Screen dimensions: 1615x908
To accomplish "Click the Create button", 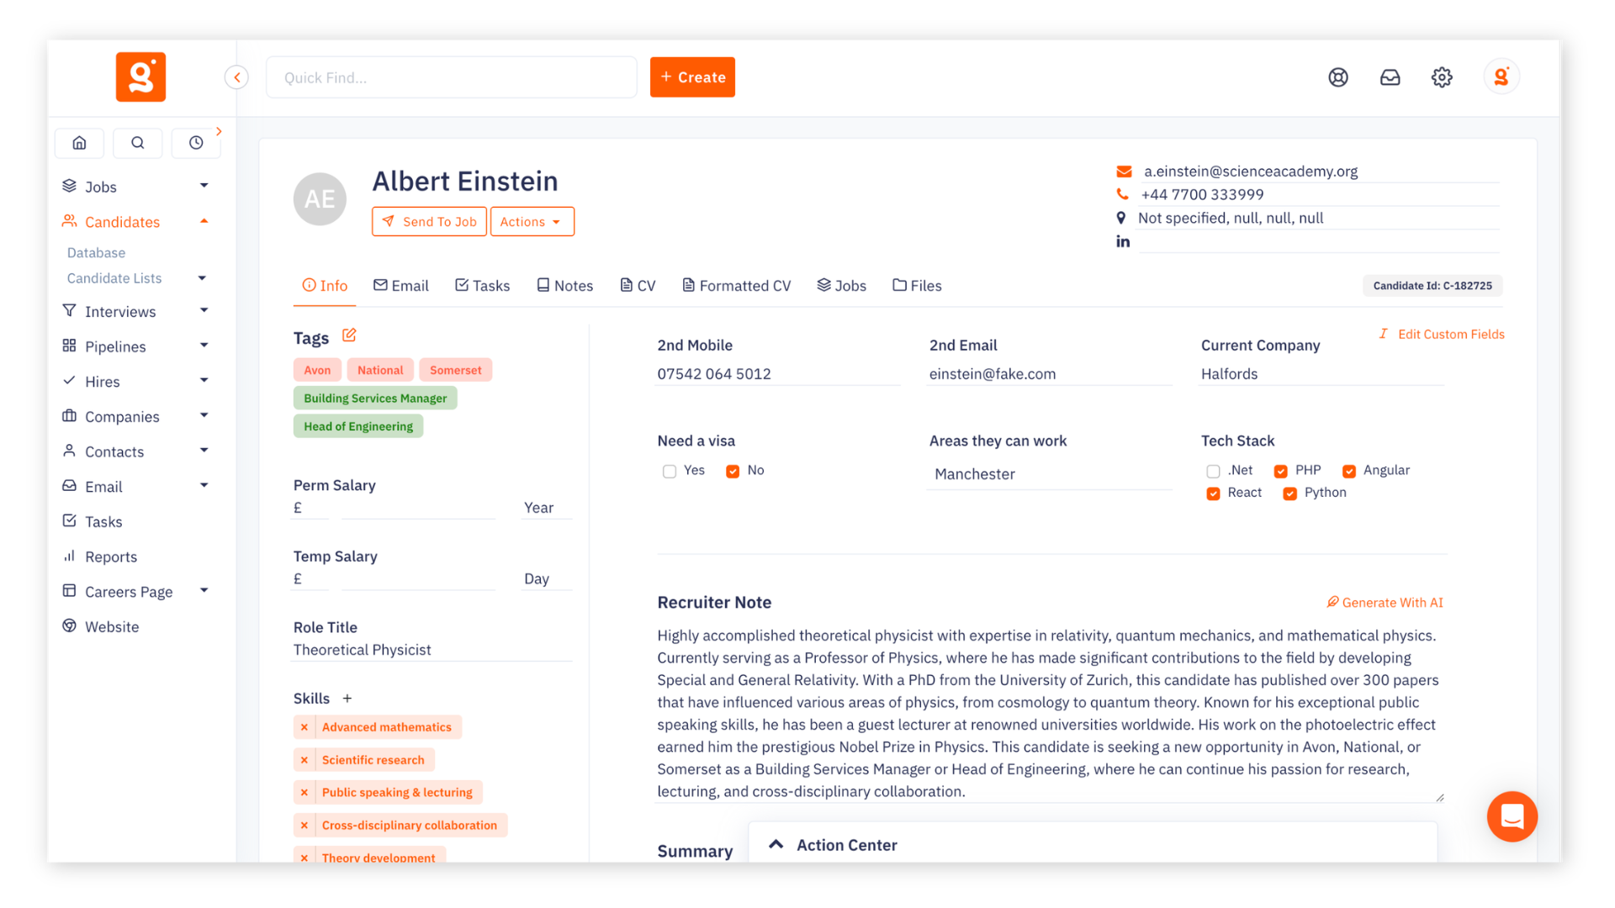I will (692, 77).
